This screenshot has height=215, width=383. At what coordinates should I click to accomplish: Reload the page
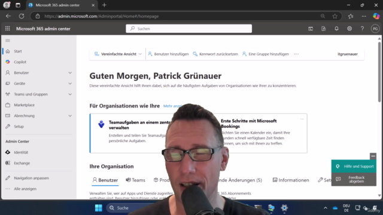tap(22, 16)
